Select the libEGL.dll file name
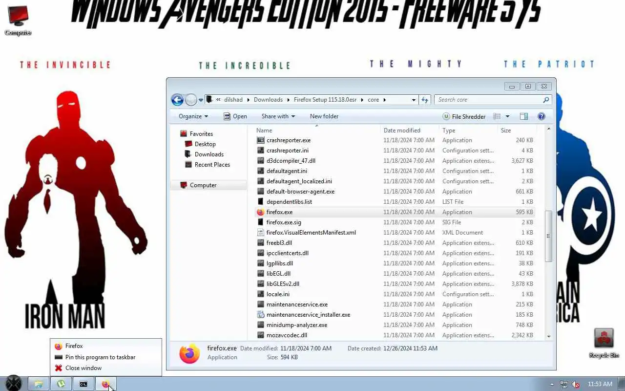Screen dimensions: 625x391 click(x=278, y=274)
